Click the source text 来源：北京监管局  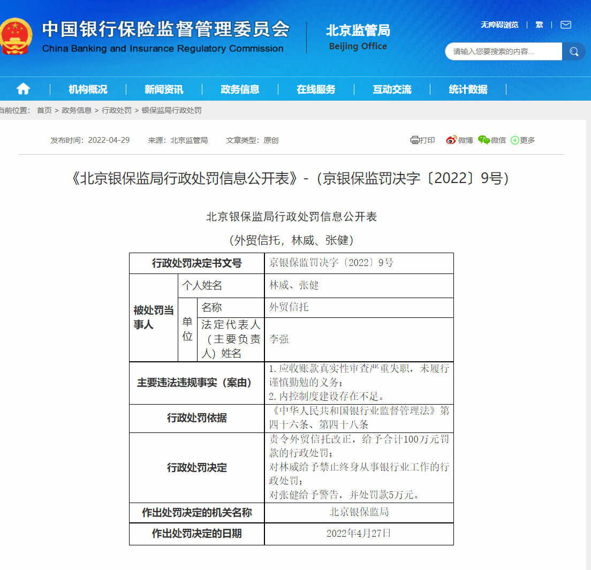coord(178,140)
